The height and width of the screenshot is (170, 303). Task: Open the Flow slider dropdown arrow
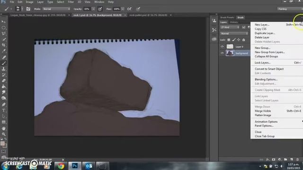point(123,9)
